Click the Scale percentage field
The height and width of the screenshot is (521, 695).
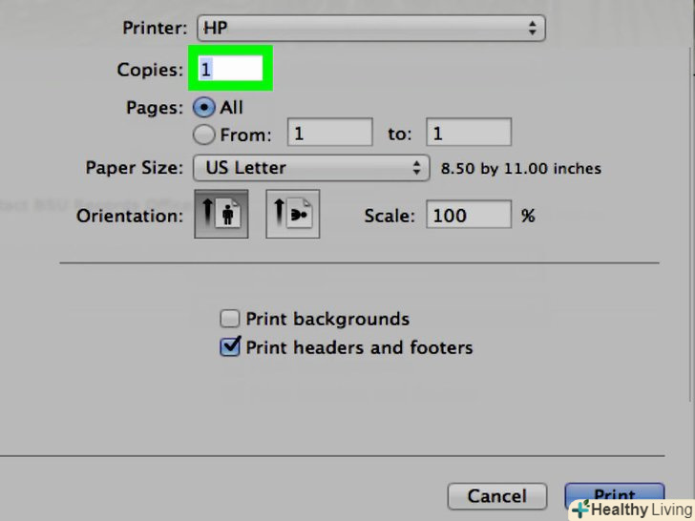coord(468,216)
